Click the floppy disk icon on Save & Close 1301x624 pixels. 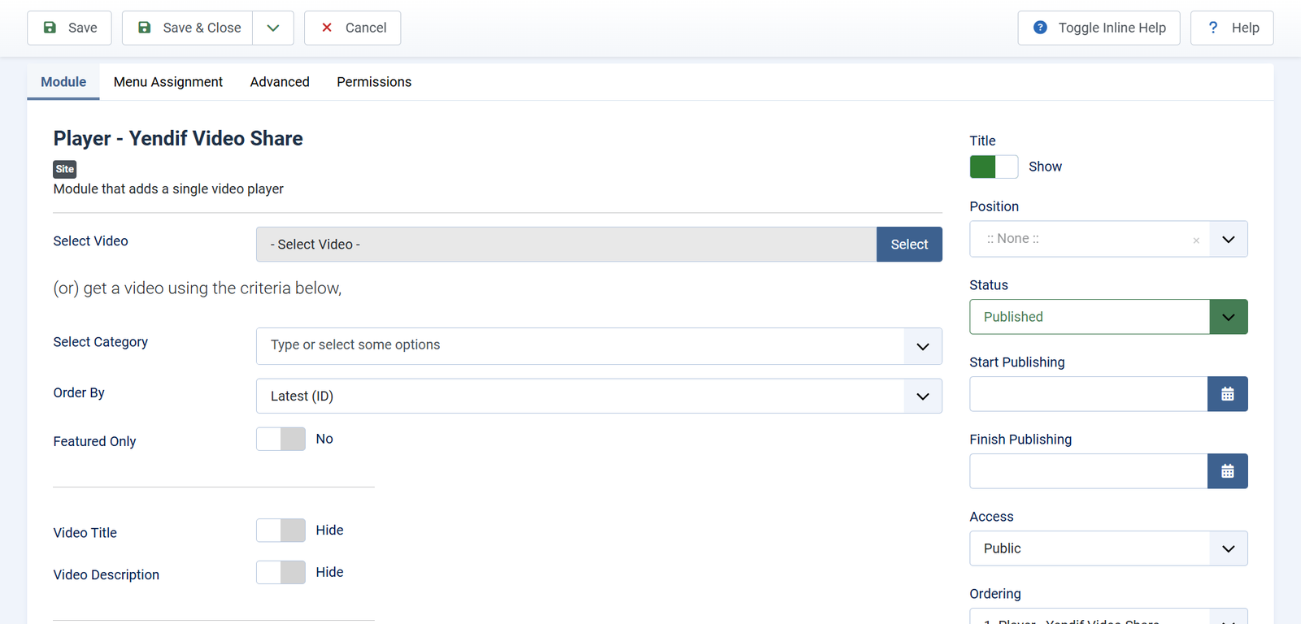[145, 28]
